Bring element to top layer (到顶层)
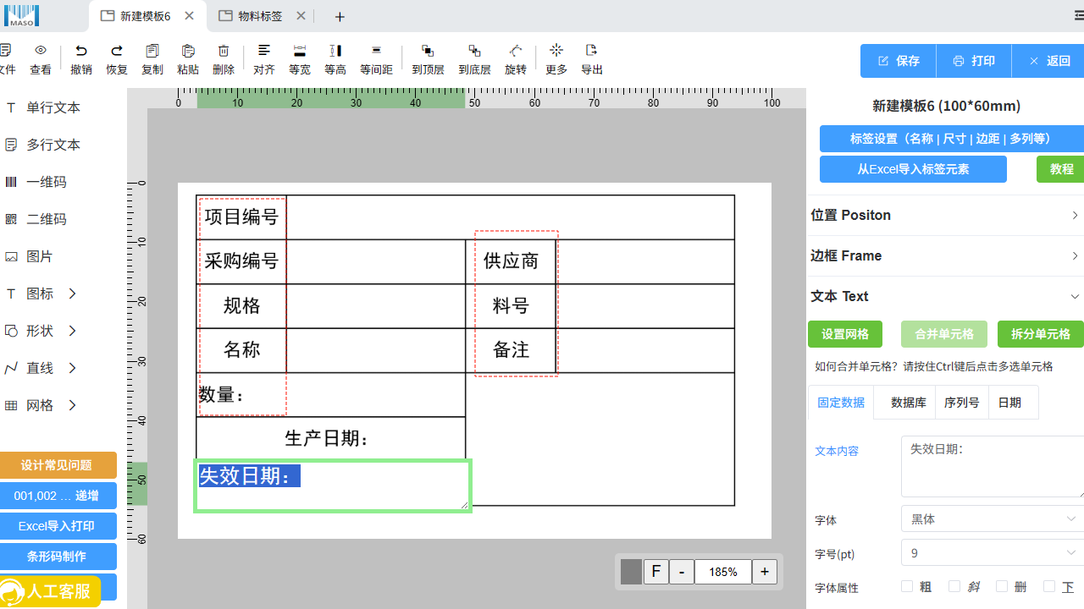1084x609 pixels. tap(428, 51)
